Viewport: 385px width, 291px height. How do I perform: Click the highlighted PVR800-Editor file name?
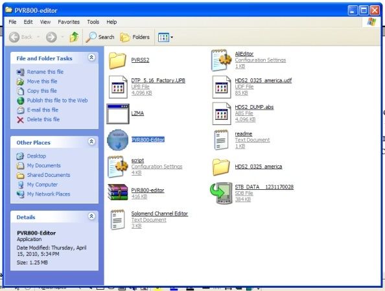tap(148, 140)
